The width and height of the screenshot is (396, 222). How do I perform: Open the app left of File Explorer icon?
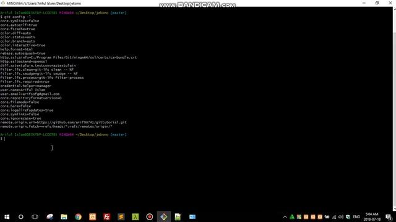(x=49, y=216)
